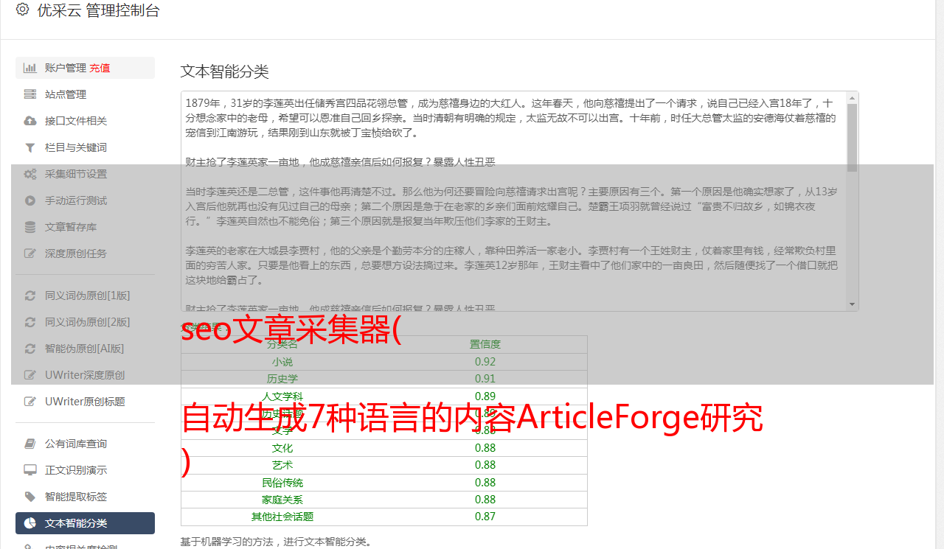Viewport: 944px width, 549px height.
Task: Click the text area scrollbar down arrow
Action: pyautogui.click(x=853, y=304)
